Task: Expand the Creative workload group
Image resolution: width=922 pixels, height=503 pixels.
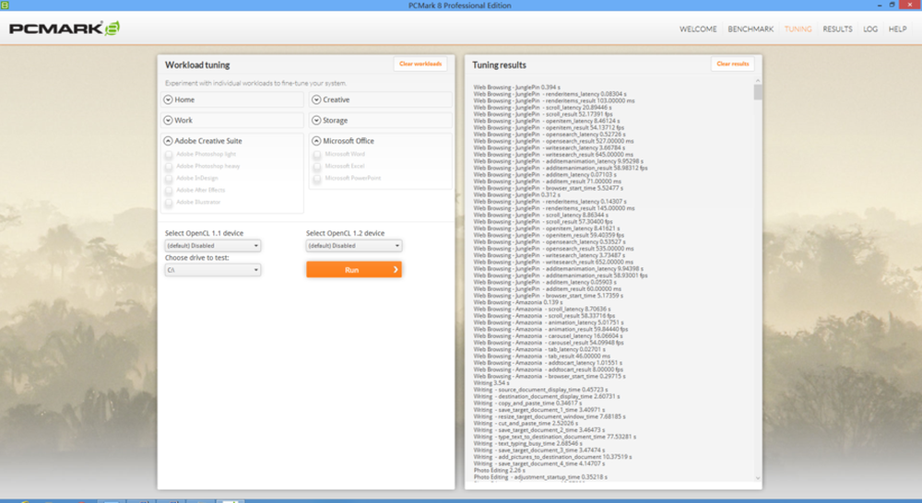Action: coord(381,99)
